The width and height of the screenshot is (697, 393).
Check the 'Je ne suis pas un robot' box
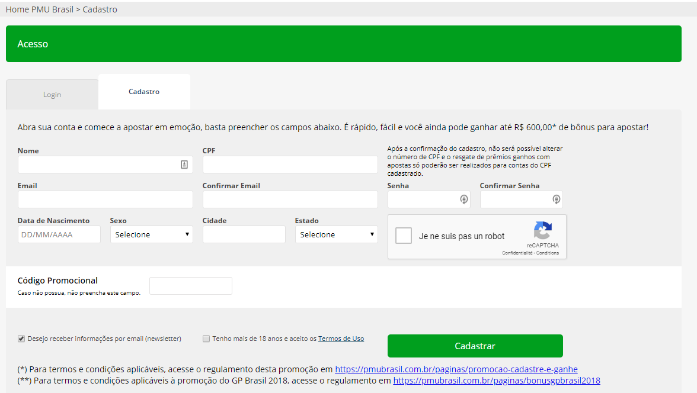(404, 236)
